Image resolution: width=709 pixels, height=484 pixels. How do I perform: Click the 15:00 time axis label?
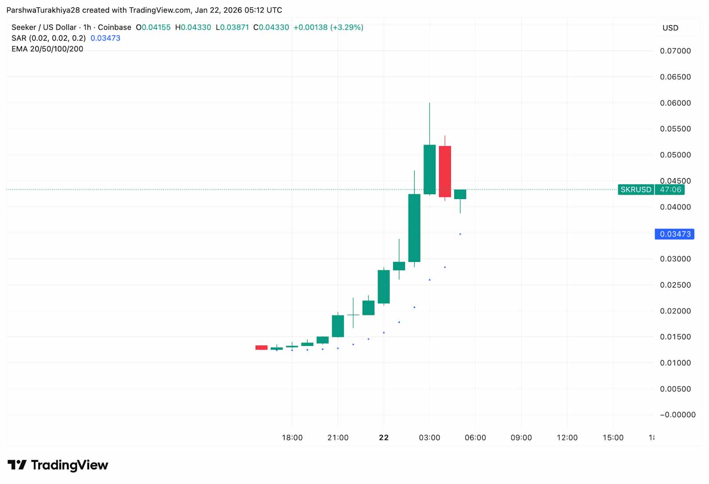point(613,438)
